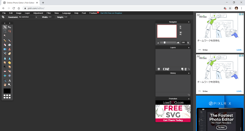Screen dimensions: 245x131
Task: Expand toolbox with the right arrow
Action: pos(10,23)
